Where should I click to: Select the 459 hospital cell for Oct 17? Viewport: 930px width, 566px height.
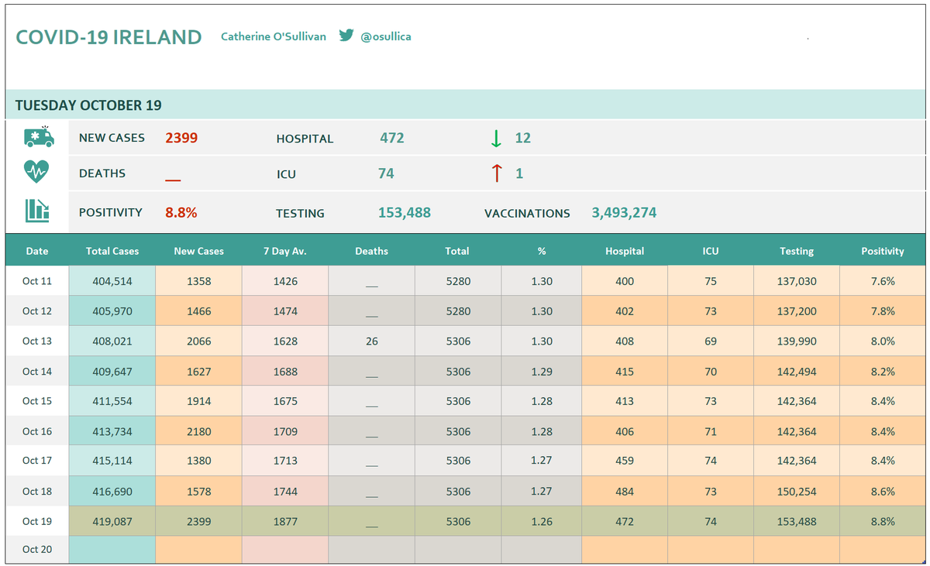pos(625,461)
